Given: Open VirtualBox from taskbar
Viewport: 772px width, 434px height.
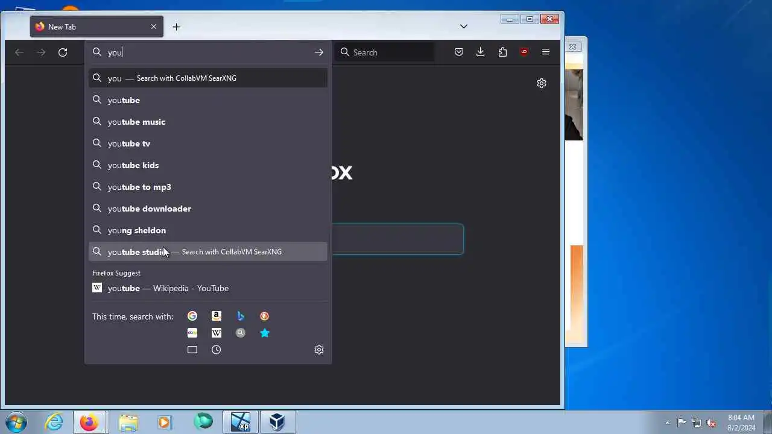Looking at the screenshot, I should (277, 422).
